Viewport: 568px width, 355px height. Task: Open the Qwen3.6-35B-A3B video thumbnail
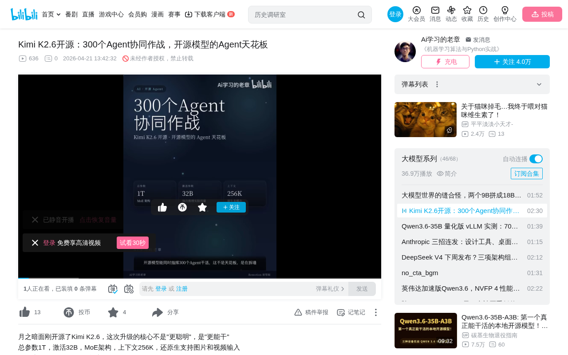tap(426, 331)
